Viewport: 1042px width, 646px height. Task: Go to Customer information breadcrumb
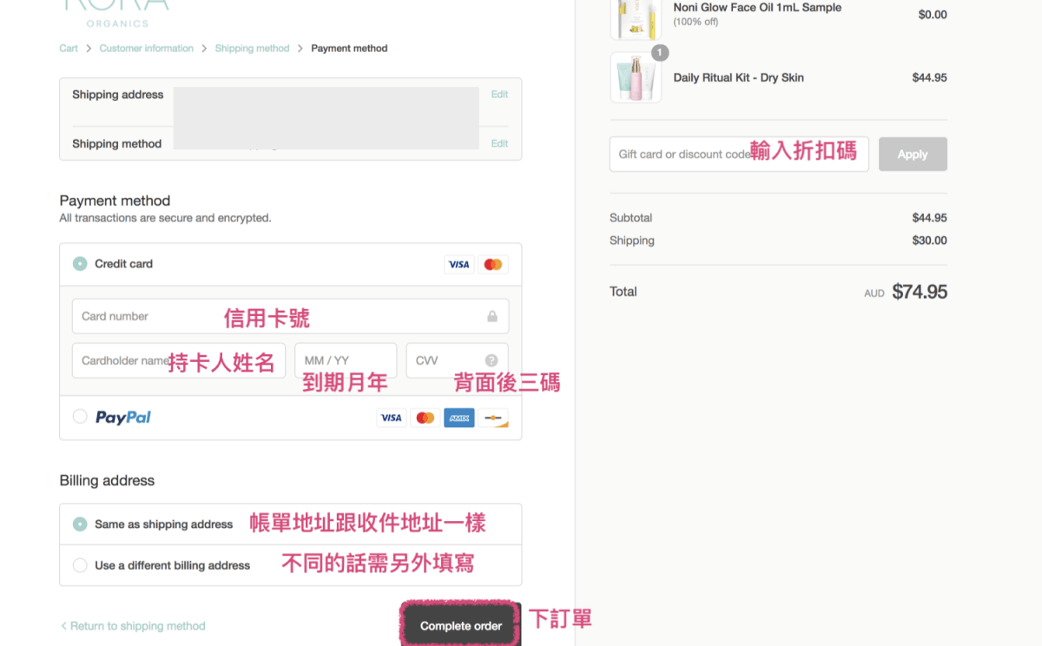pyautogui.click(x=146, y=48)
